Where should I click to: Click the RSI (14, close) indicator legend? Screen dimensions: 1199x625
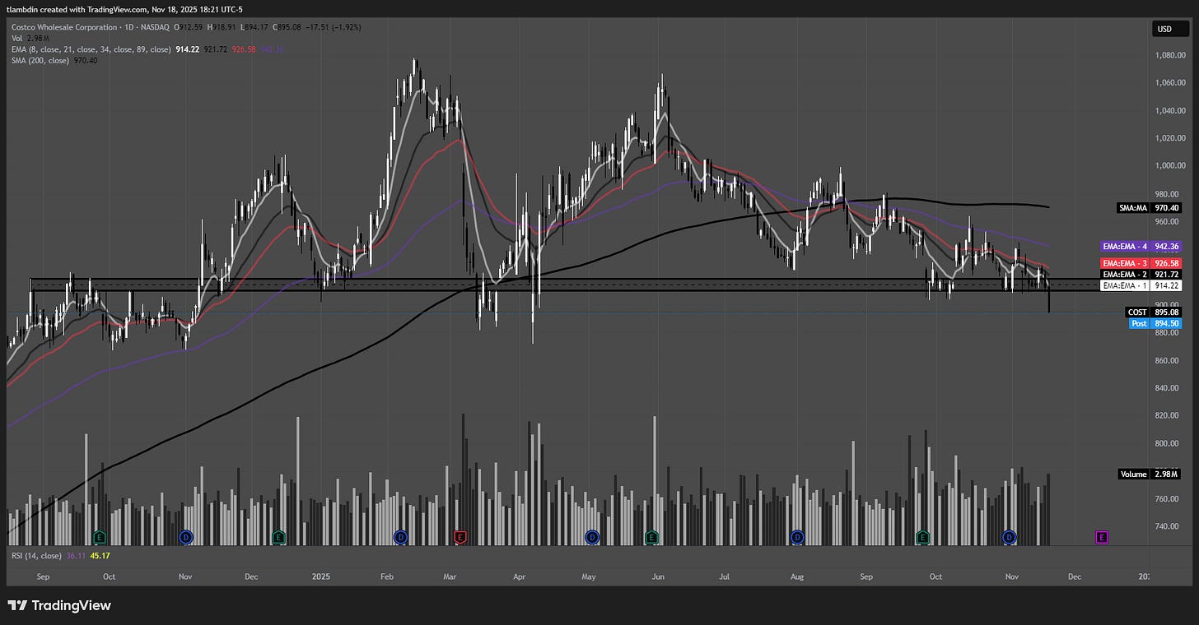coord(36,555)
